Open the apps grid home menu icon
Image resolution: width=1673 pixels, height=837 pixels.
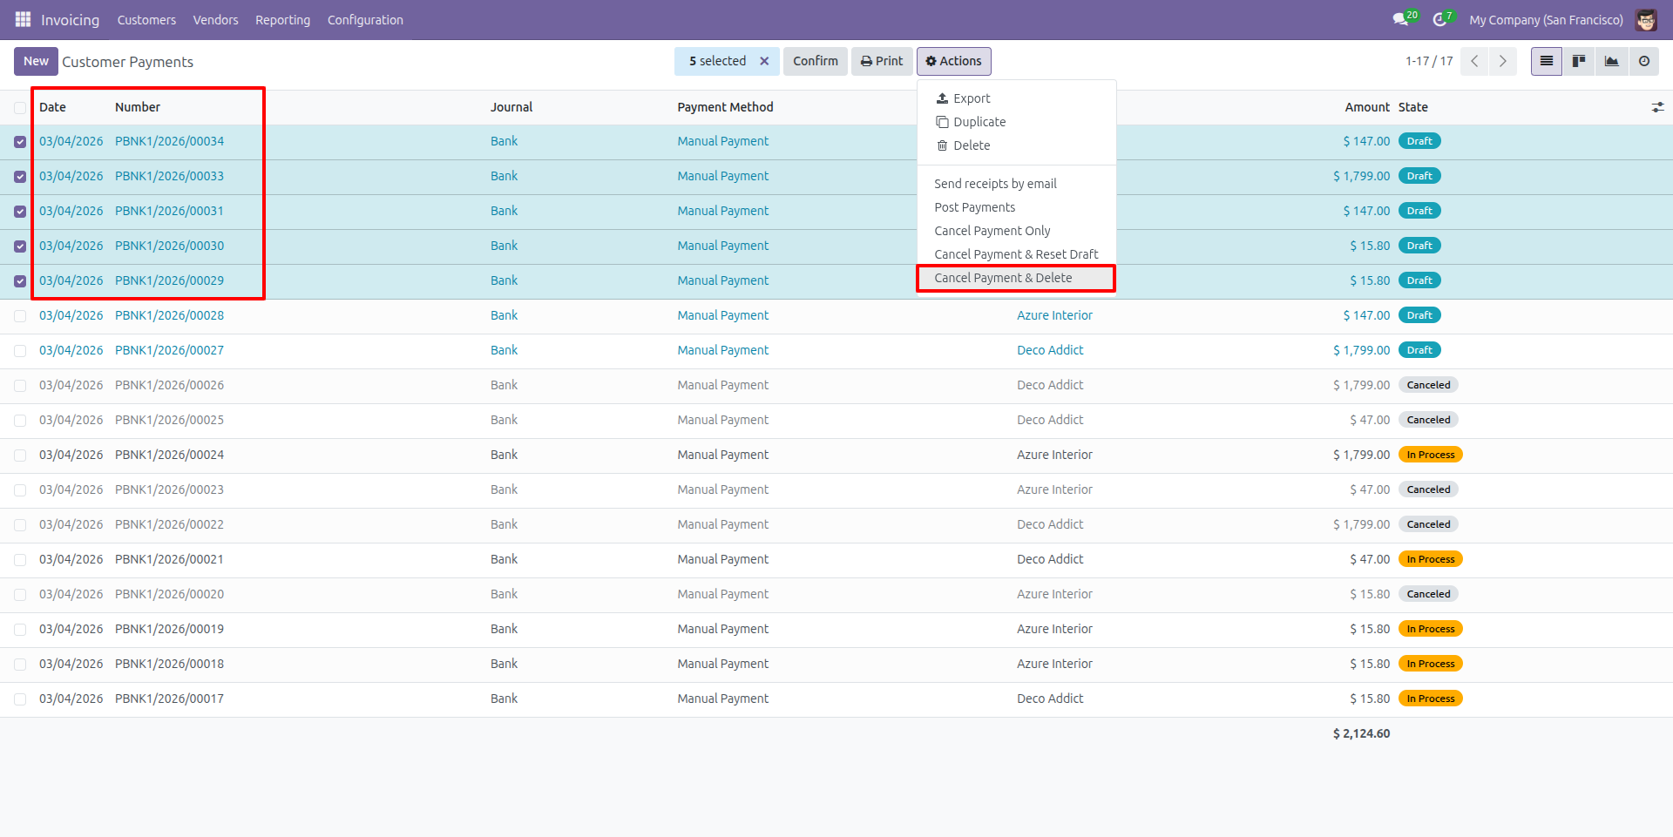tap(23, 19)
